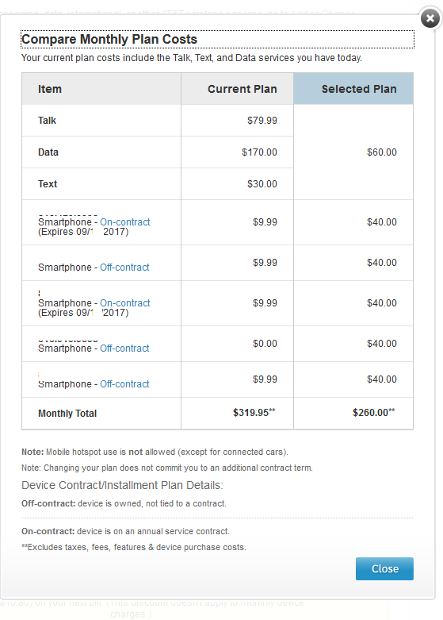Dismiss dialog with the round X icon

coord(430,18)
